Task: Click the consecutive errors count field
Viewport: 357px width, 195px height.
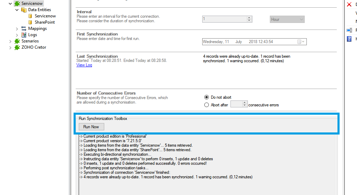Action: 236,104
